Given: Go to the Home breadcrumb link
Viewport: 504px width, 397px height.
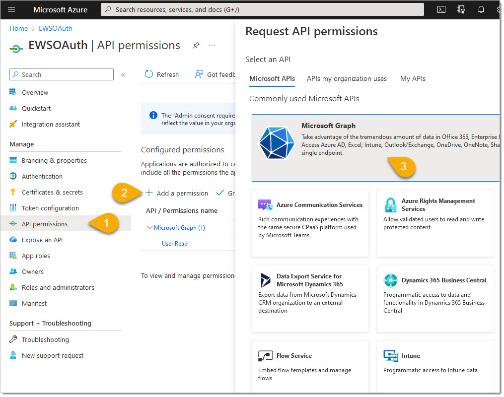Looking at the screenshot, I should (19, 28).
